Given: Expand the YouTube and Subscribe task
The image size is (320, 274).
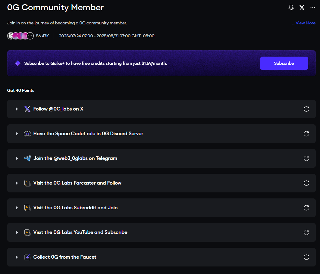Looking at the screenshot, I should 17,232.
